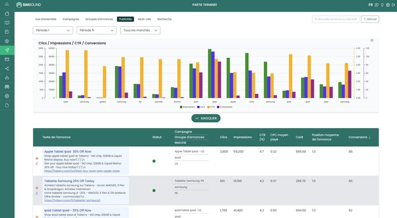Switch to Groupes d'annonces tab
The height and width of the screenshot is (218, 397).
(99, 19)
